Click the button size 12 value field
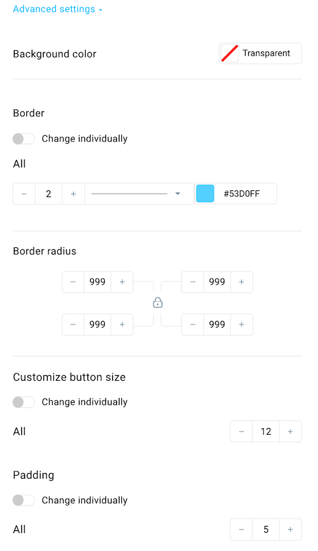The width and height of the screenshot is (318, 551). tap(266, 431)
